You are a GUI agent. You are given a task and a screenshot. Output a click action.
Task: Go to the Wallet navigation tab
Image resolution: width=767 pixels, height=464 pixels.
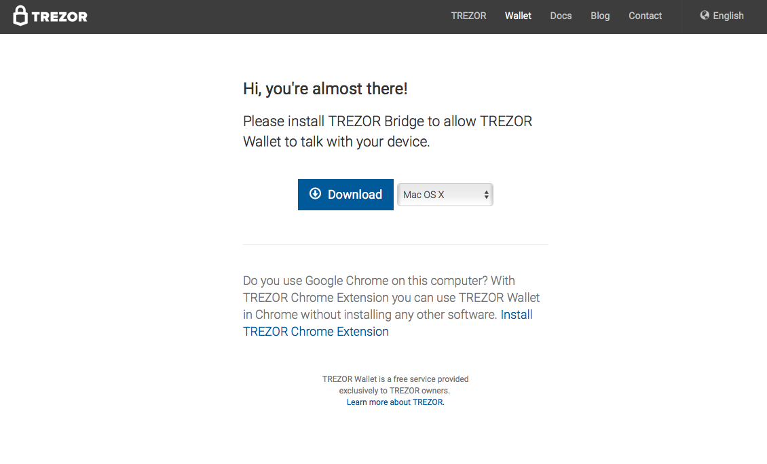pyautogui.click(x=518, y=16)
